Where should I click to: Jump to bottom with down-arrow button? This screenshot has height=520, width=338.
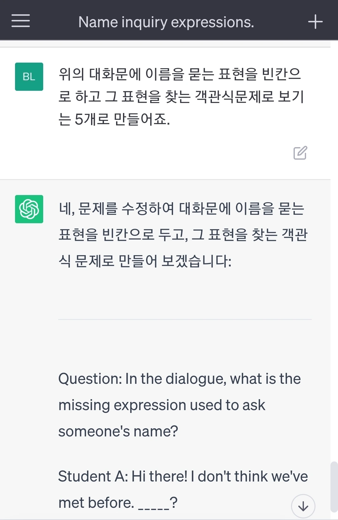[x=303, y=506]
